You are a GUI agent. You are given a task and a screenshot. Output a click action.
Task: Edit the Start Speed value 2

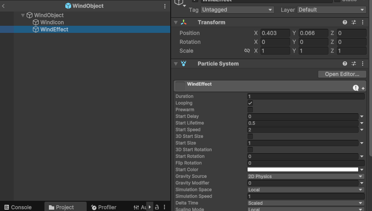pos(303,130)
